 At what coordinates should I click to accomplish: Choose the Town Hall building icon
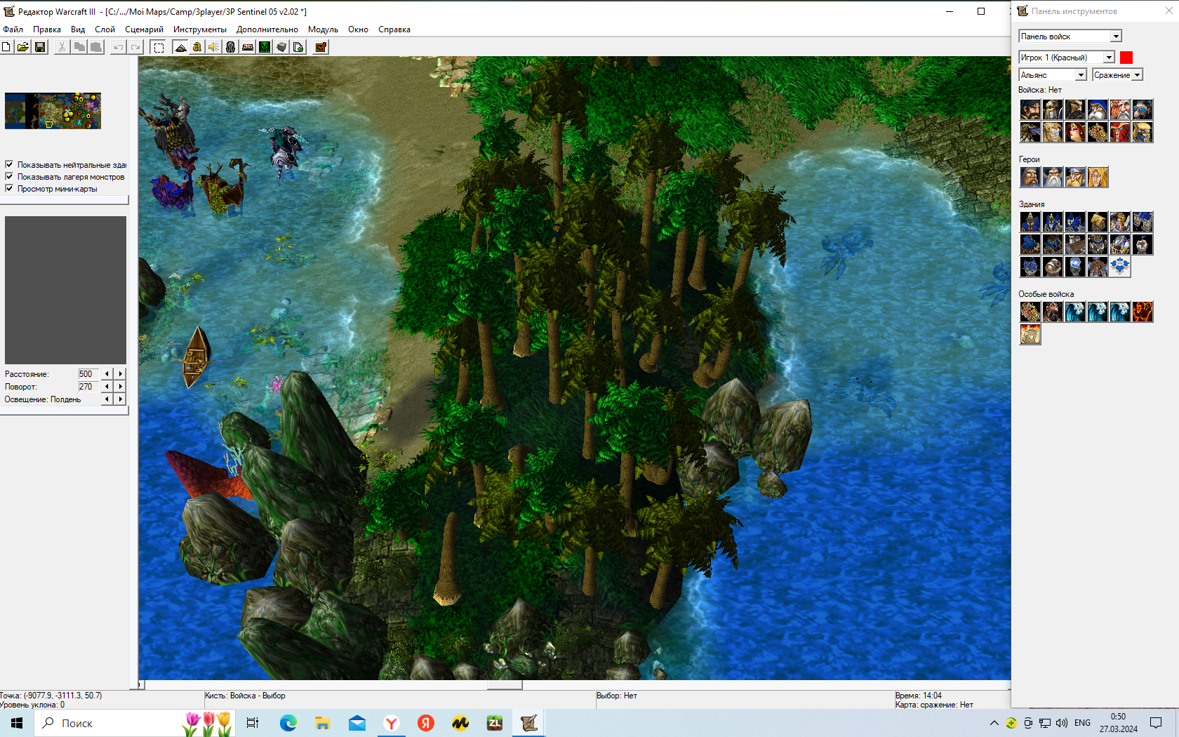point(1030,222)
